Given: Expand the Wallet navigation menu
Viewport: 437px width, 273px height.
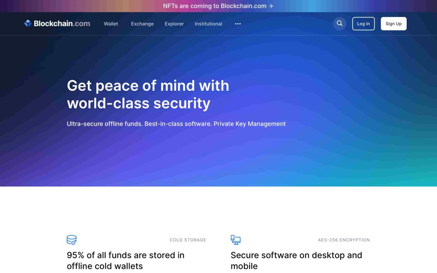Looking at the screenshot, I should pyautogui.click(x=111, y=24).
